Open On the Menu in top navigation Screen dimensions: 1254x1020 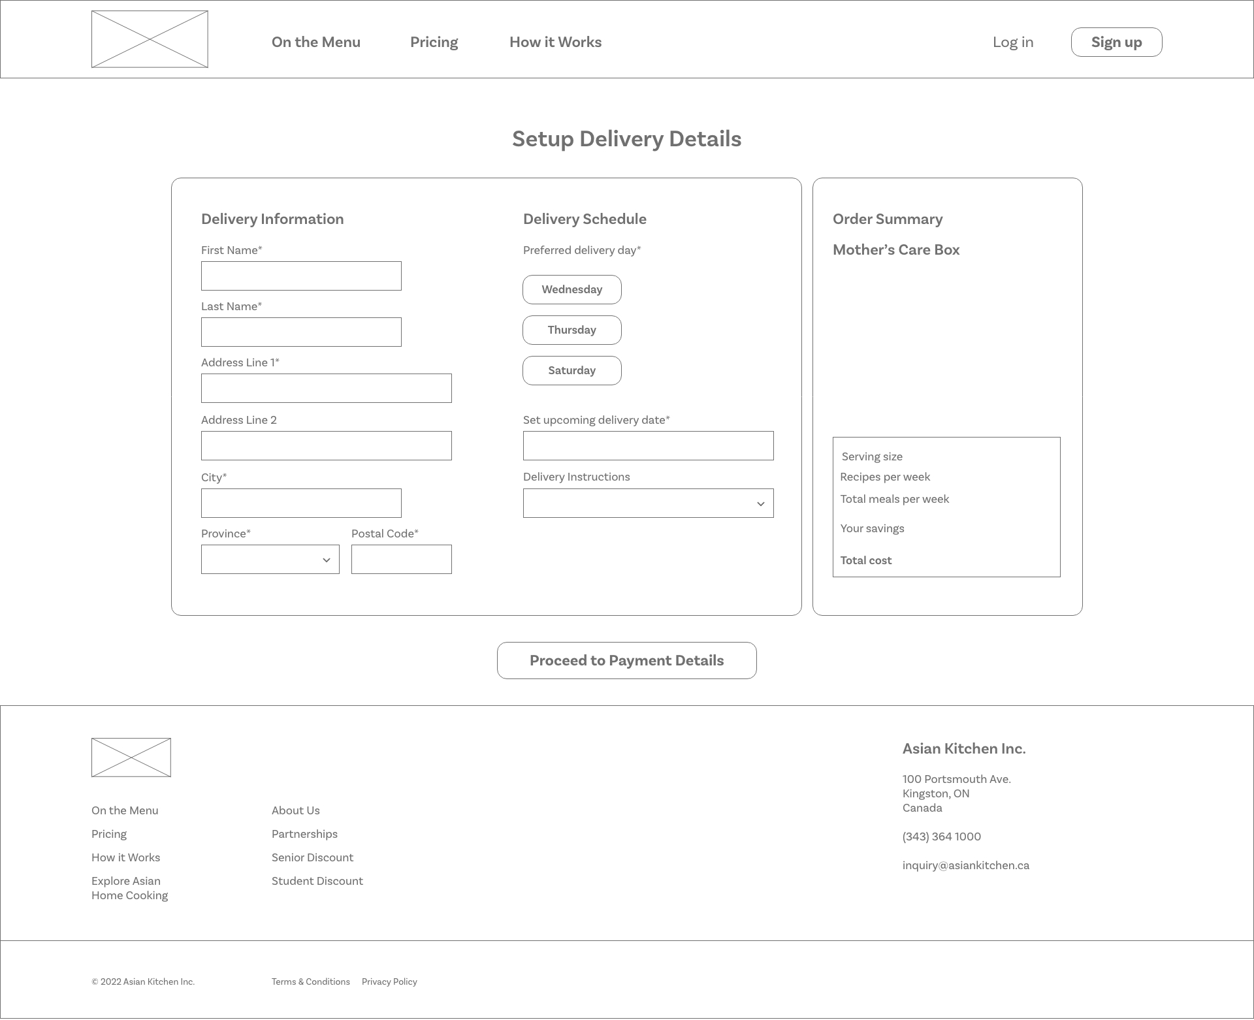click(x=316, y=42)
